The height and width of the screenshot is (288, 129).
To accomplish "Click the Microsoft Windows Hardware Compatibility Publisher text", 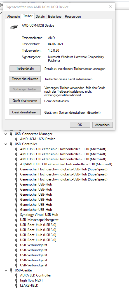I will point(76,59).
